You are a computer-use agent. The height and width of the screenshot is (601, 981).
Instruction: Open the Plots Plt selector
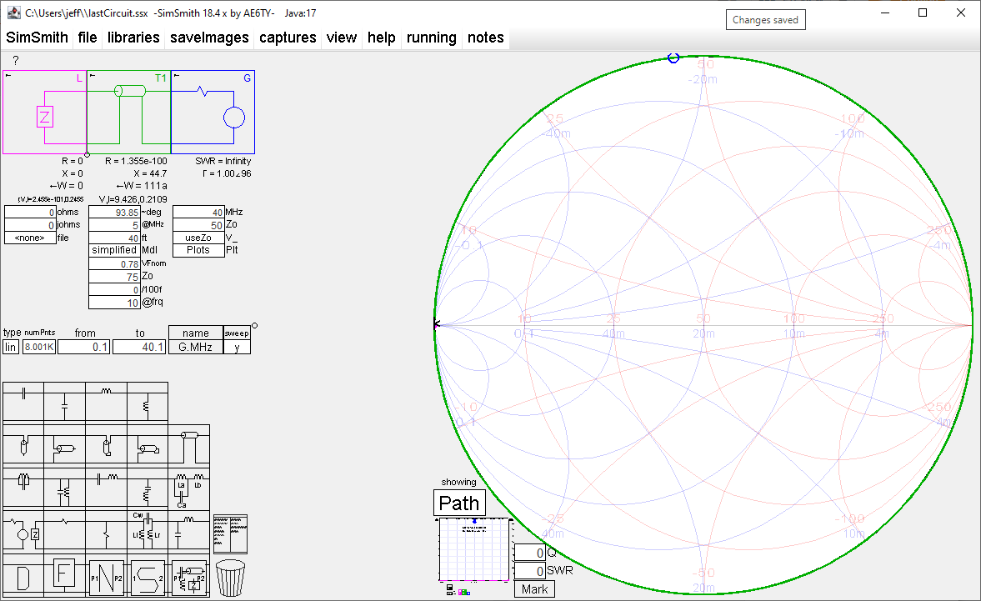(x=198, y=250)
